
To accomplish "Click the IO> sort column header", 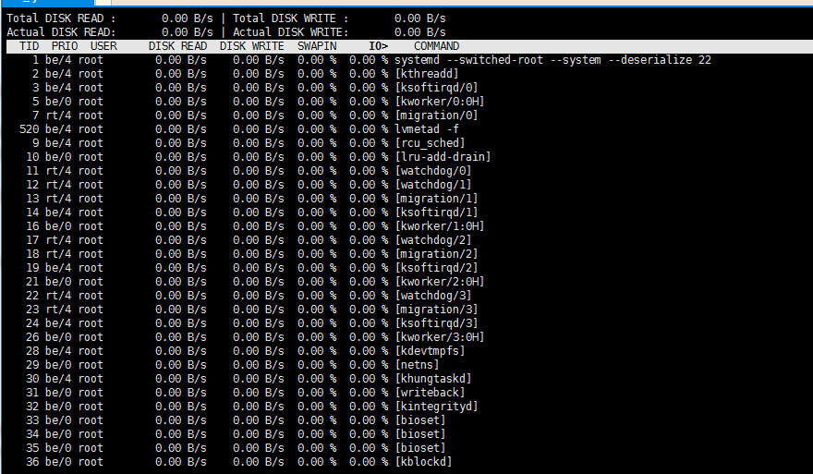I will [x=379, y=46].
